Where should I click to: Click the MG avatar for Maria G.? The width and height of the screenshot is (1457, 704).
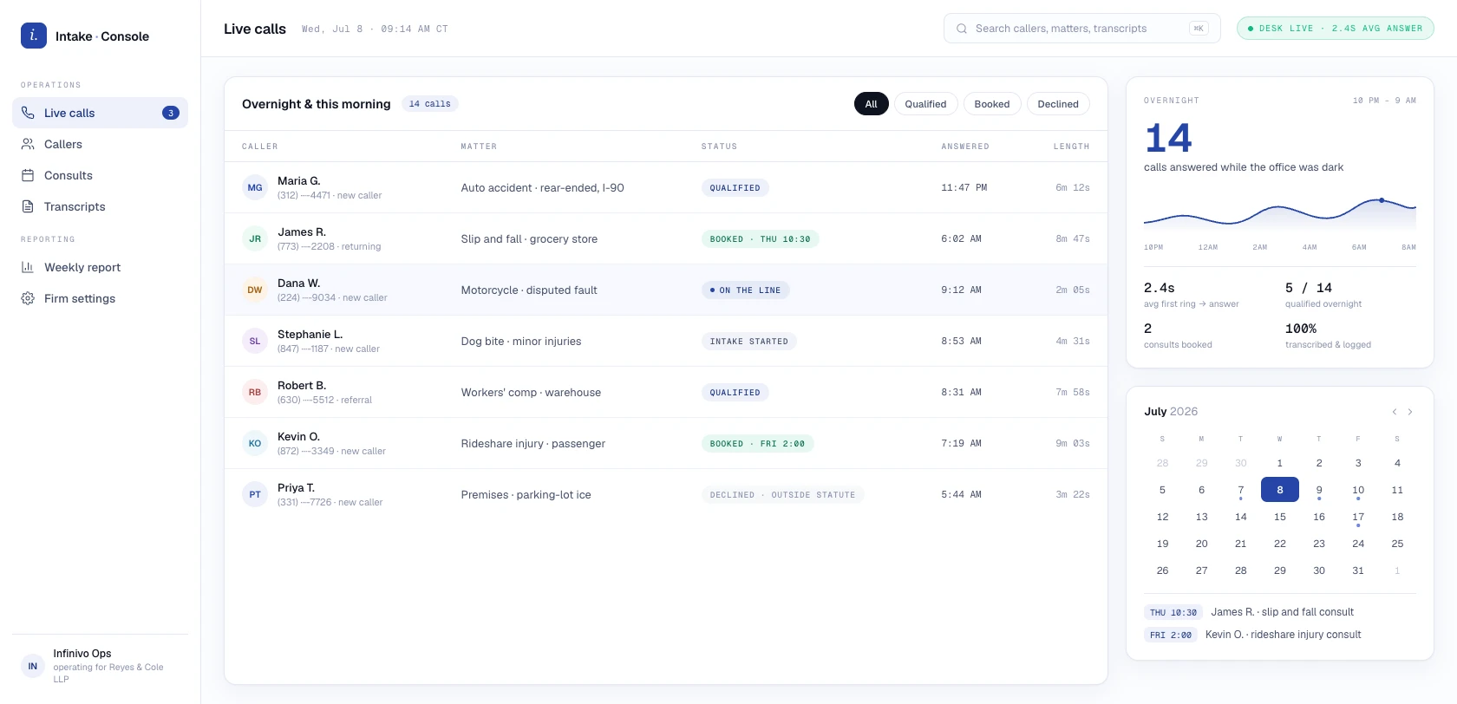[x=255, y=187]
